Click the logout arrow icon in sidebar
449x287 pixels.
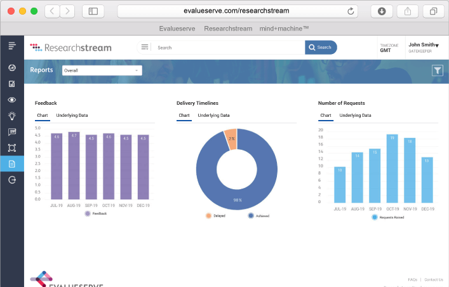click(12, 180)
